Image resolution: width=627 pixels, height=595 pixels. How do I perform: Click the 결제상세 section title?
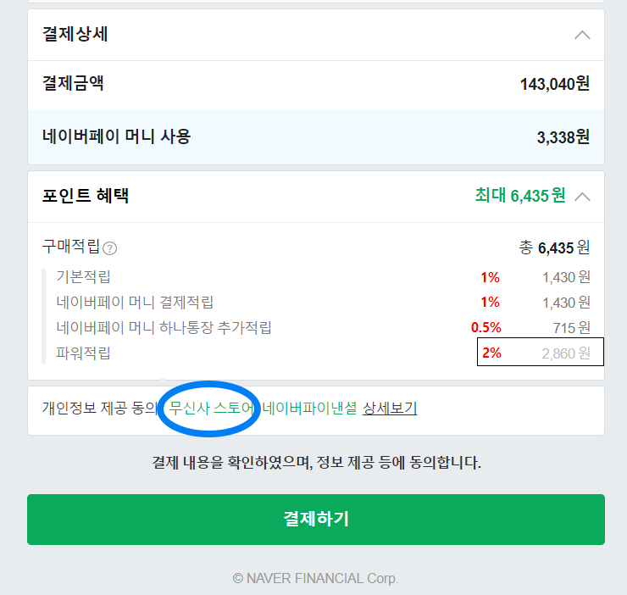click(x=75, y=35)
